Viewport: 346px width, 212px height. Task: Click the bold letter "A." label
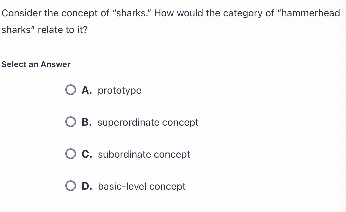(87, 90)
